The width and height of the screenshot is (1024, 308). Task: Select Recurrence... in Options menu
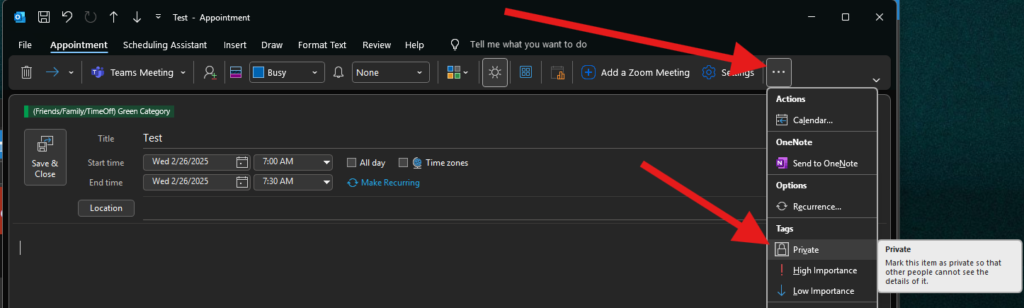pos(822,207)
